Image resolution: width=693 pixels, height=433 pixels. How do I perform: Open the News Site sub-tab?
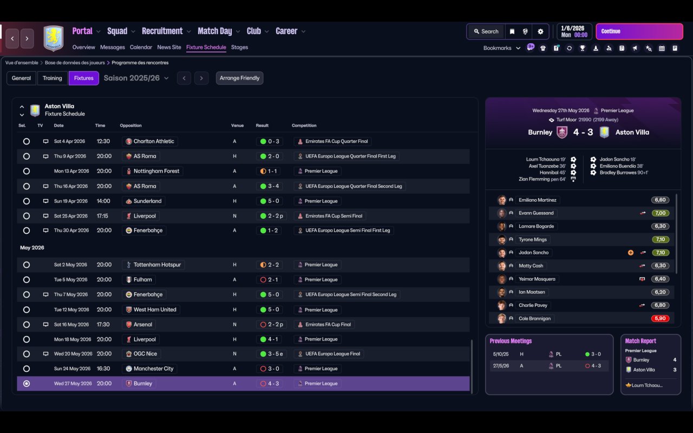[169, 47]
